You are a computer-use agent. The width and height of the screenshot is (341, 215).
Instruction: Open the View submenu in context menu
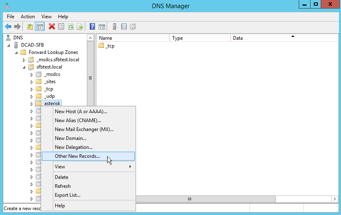click(x=88, y=166)
